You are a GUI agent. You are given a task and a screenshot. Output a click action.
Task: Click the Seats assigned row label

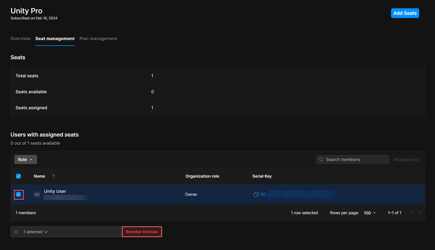tap(31, 107)
